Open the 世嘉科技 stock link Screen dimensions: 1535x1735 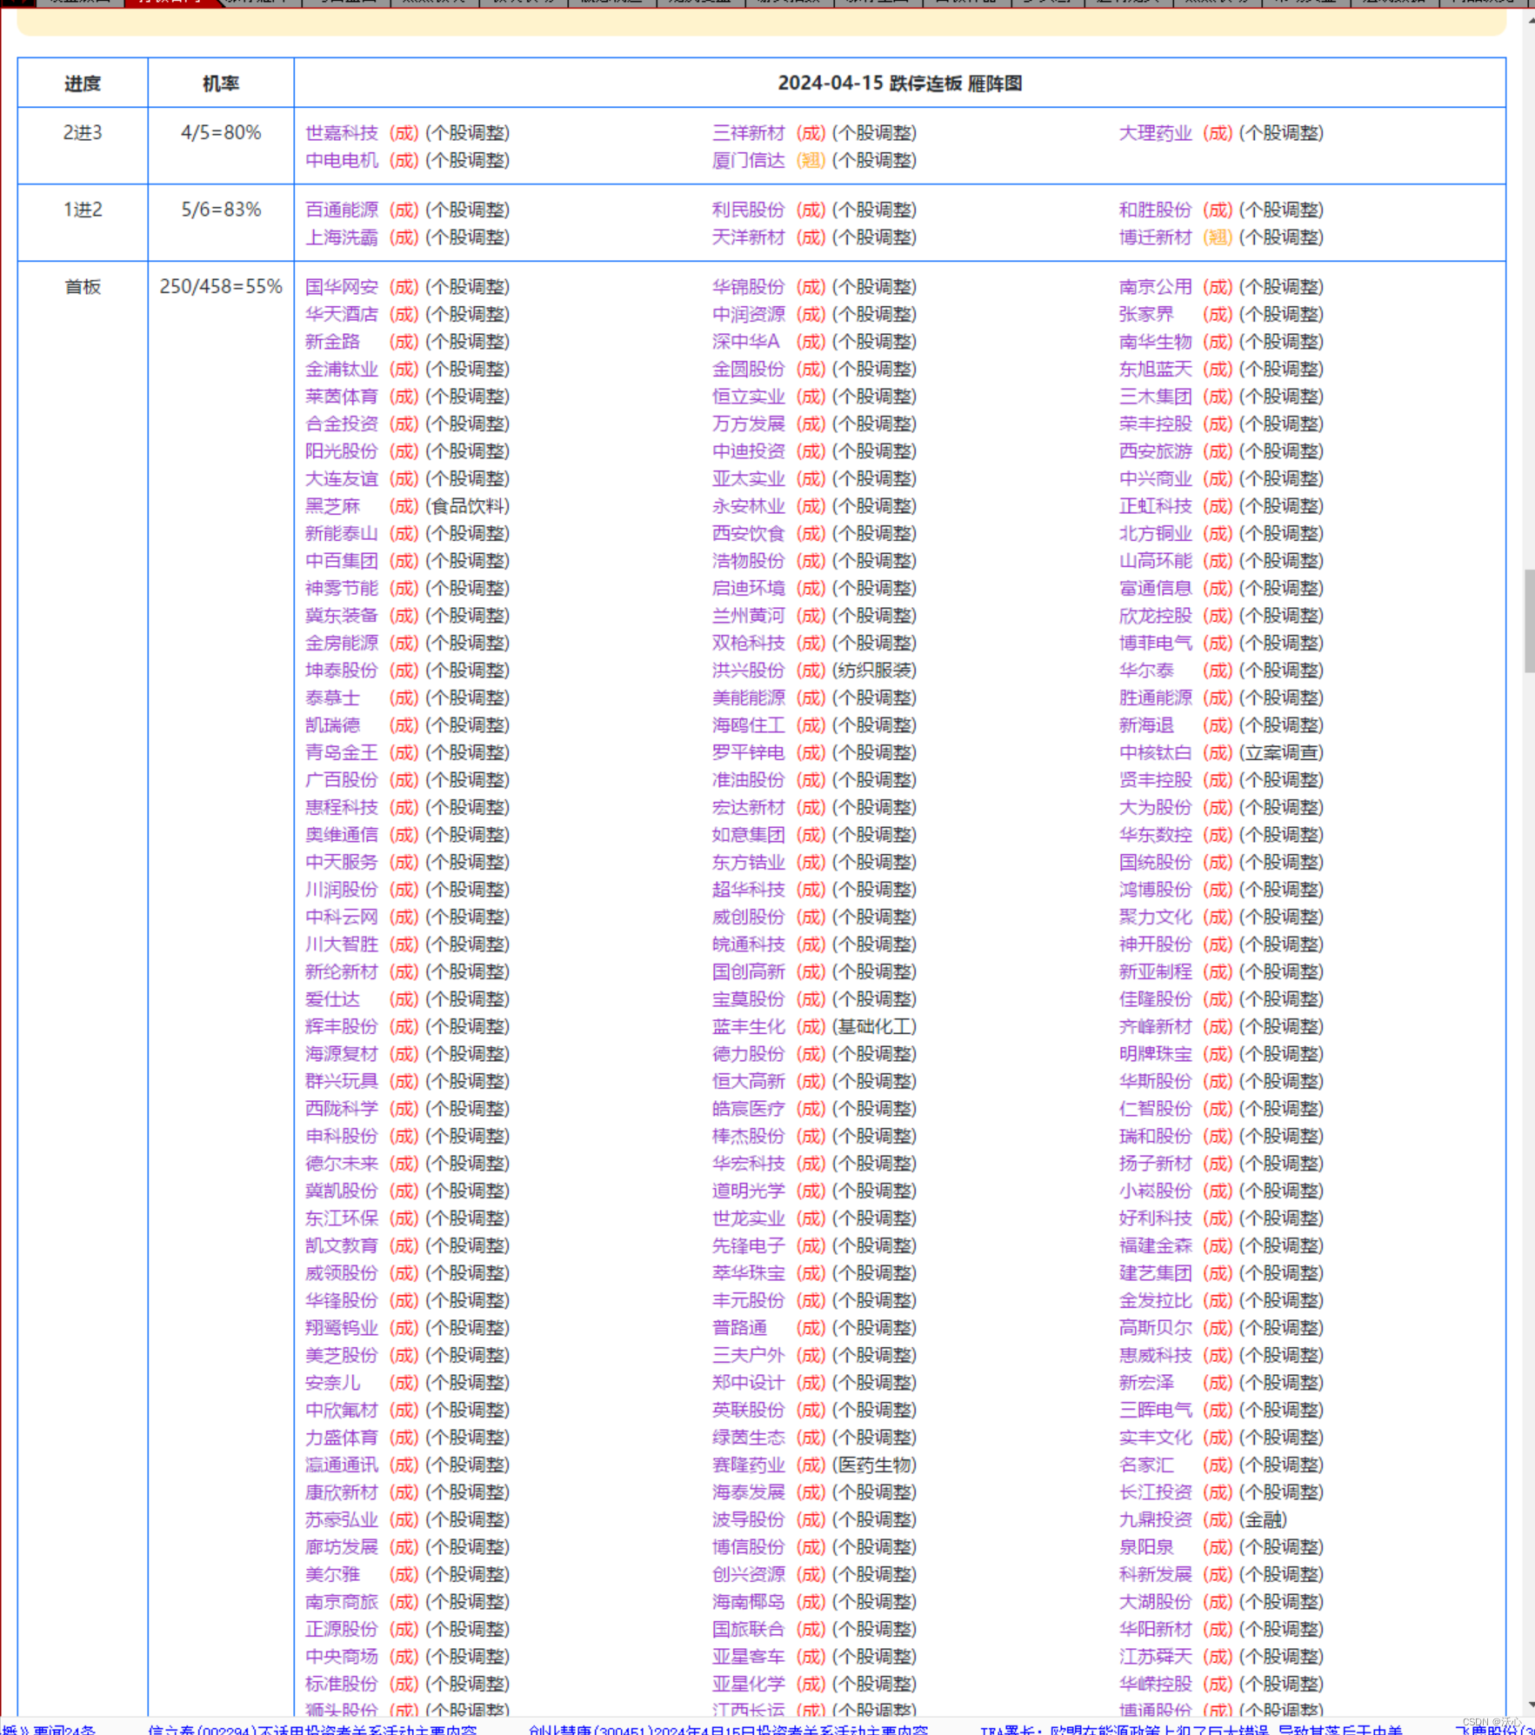pos(342,133)
